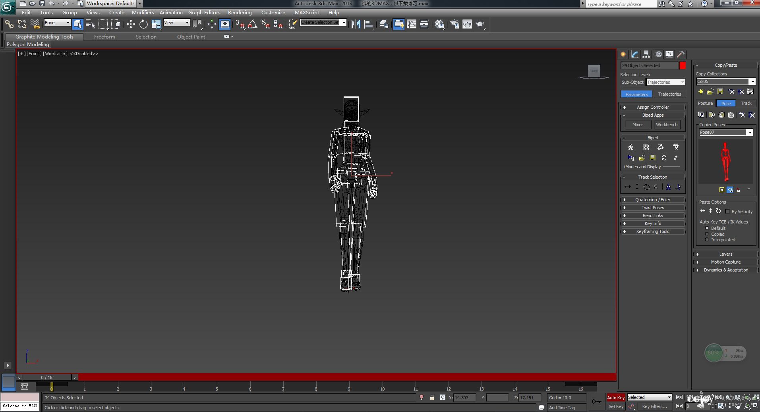
Task: Switch to the Object Paint ribbon tab
Action: coord(191,37)
